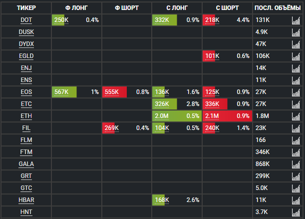The image size is (305, 219).
Task: Open the chart icon for FIL row
Action: [x=296, y=128]
